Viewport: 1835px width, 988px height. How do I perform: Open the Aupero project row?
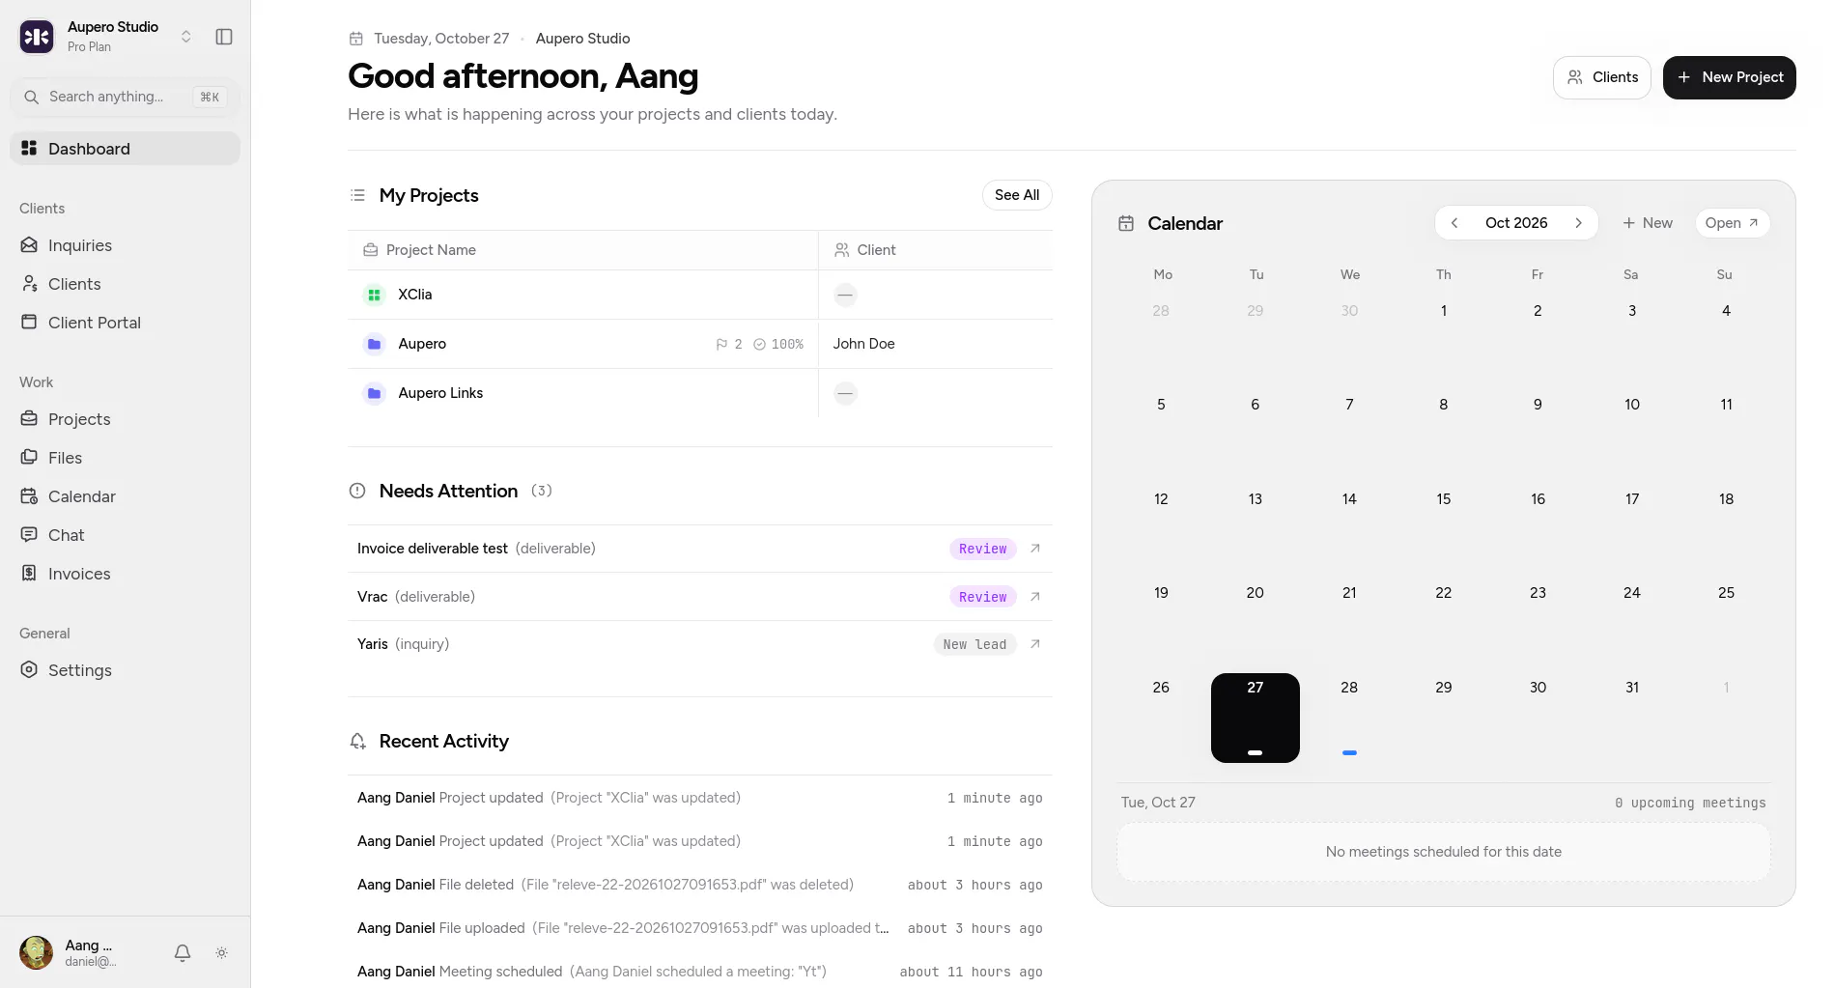coord(700,344)
